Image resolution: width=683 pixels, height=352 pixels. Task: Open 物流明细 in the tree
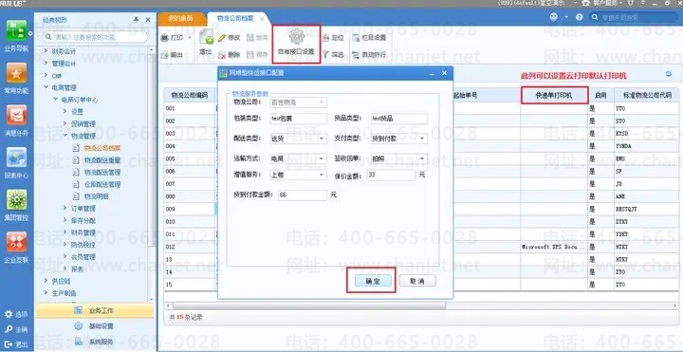[x=96, y=196]
